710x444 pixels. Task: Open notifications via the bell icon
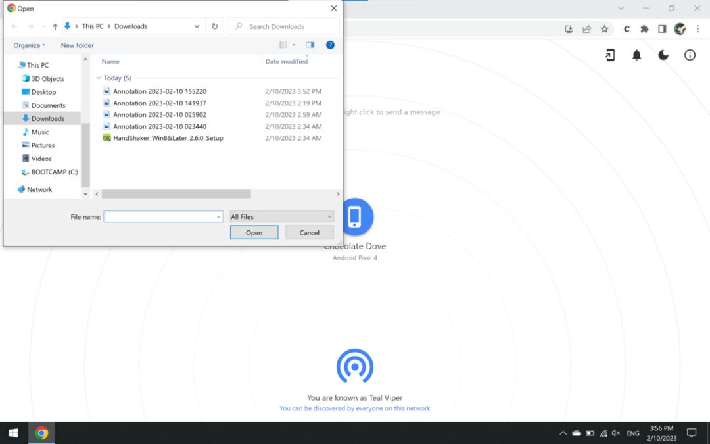click(x=636, y=55)
